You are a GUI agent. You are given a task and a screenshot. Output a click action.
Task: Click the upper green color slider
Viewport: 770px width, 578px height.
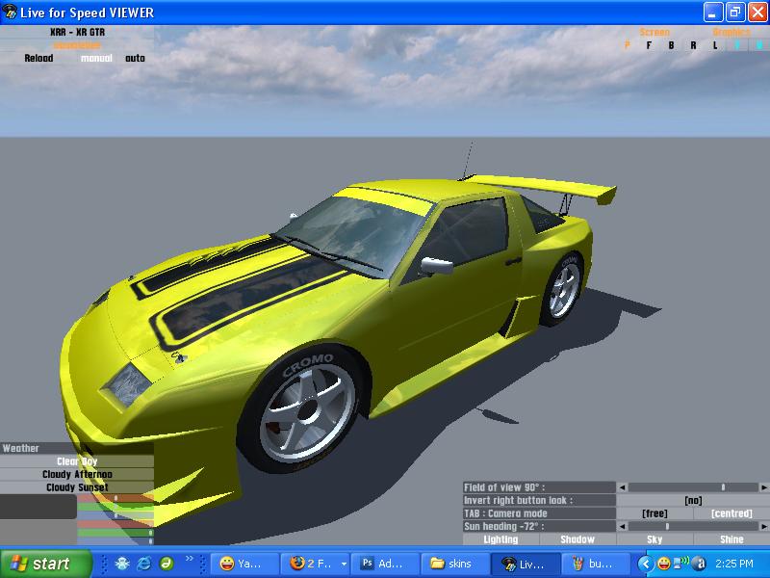click(x=115, y=507)
